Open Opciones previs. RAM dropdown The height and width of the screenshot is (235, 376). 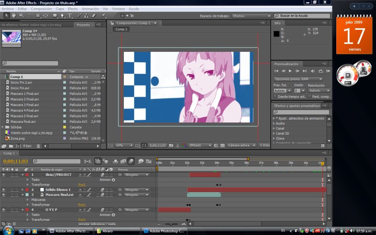point(298,79)
